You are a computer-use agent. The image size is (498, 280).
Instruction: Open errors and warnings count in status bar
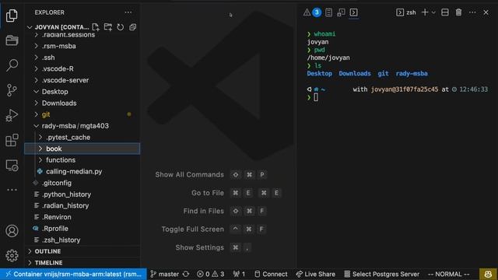[211, 274]
